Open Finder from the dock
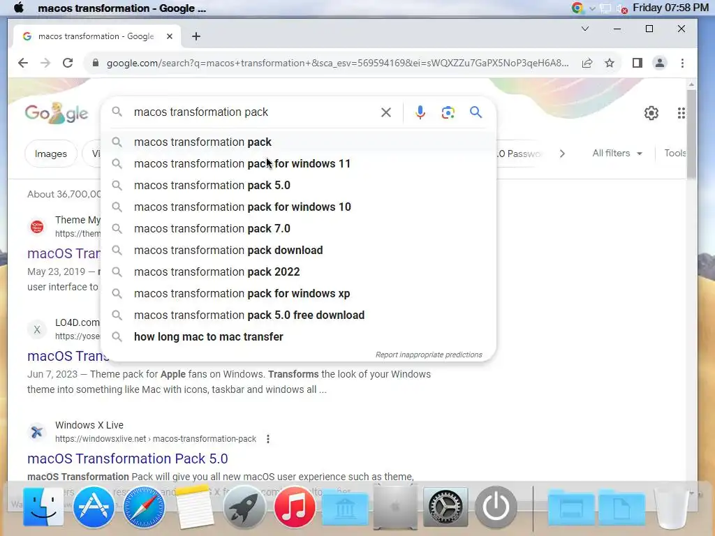 click(43, 507)
